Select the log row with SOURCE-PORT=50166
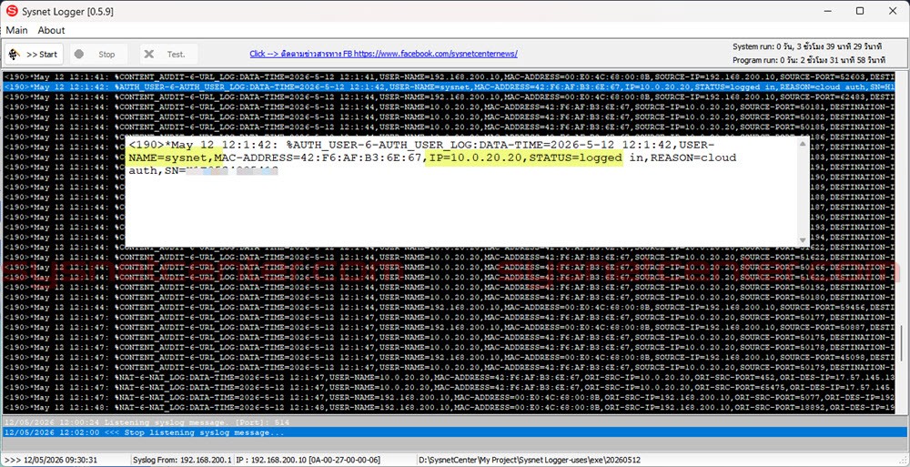The width and height of the screenshot is (910, 467). click(x=449, y=268)
